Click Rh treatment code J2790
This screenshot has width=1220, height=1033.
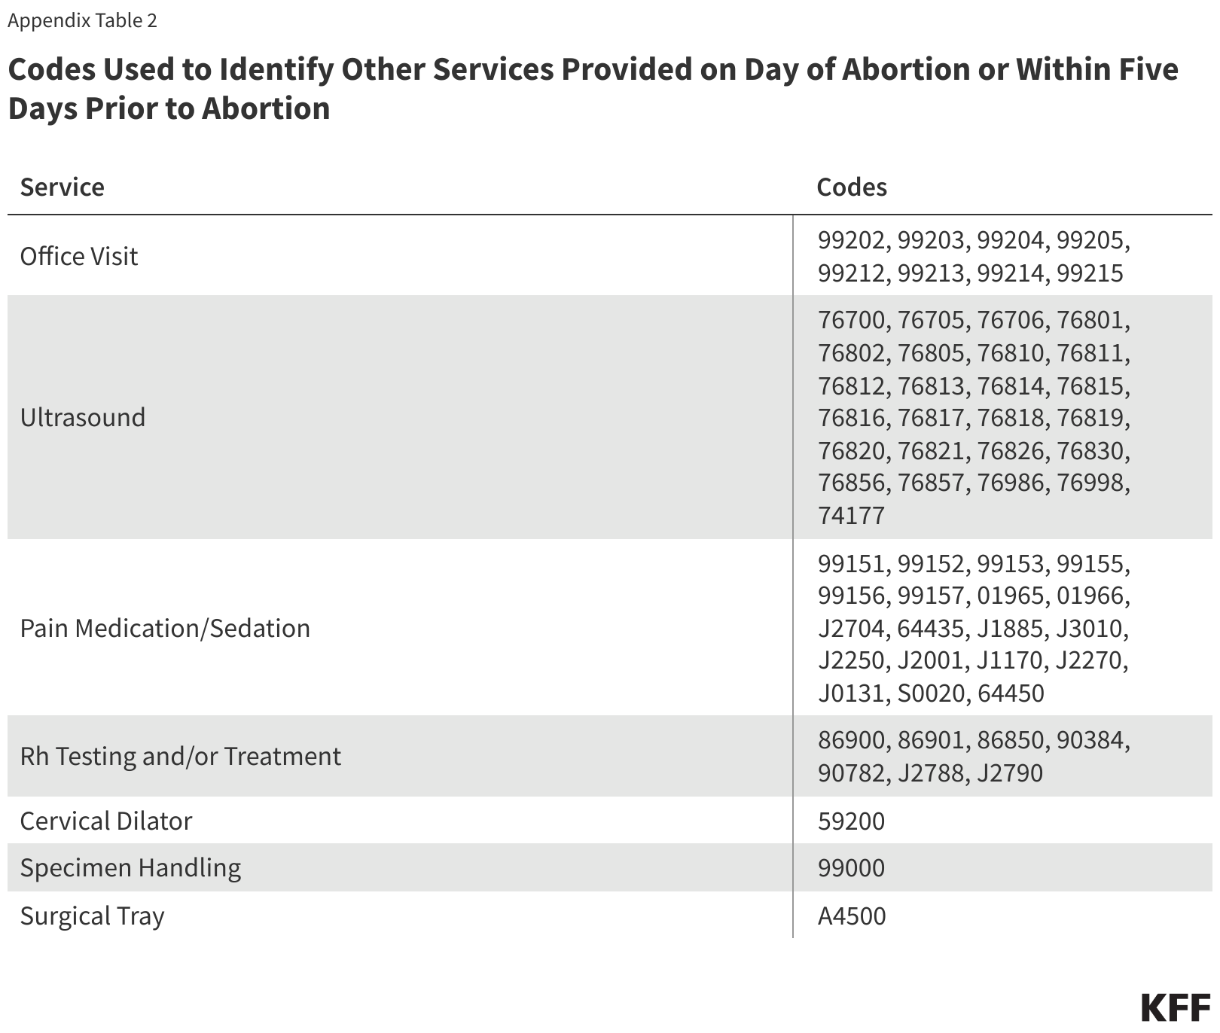tap(1010, 773)
